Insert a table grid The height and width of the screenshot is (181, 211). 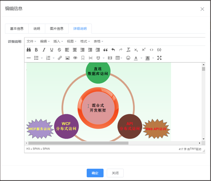[x=118, y=58]
